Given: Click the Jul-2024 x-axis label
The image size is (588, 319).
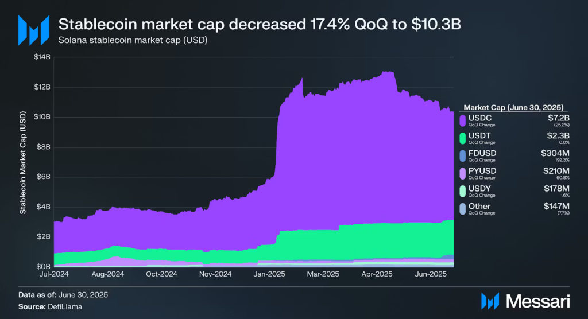Looking at the screenshot, I should click(x=55, y=275).
